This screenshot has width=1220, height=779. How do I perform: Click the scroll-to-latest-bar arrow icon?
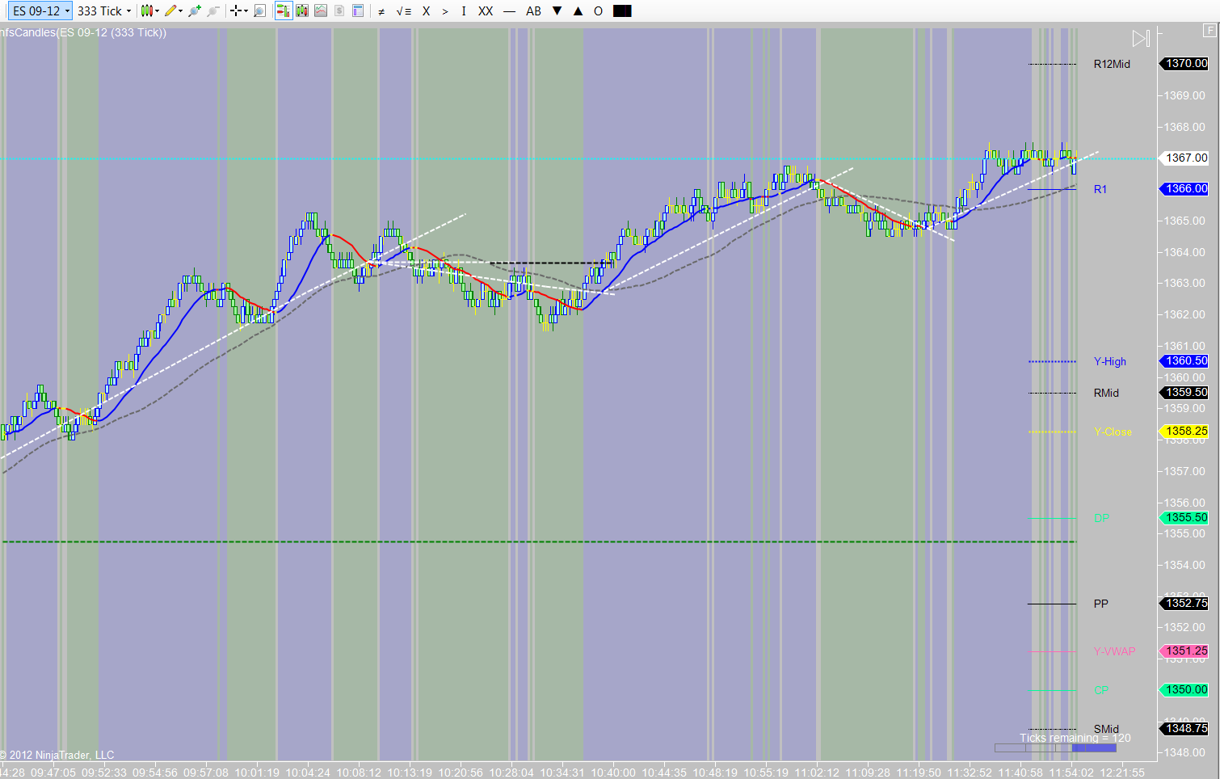point(1141,38)
